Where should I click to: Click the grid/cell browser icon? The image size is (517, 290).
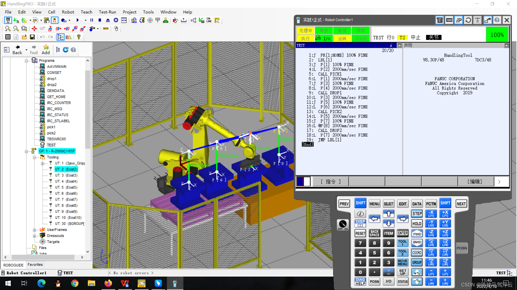8,37
